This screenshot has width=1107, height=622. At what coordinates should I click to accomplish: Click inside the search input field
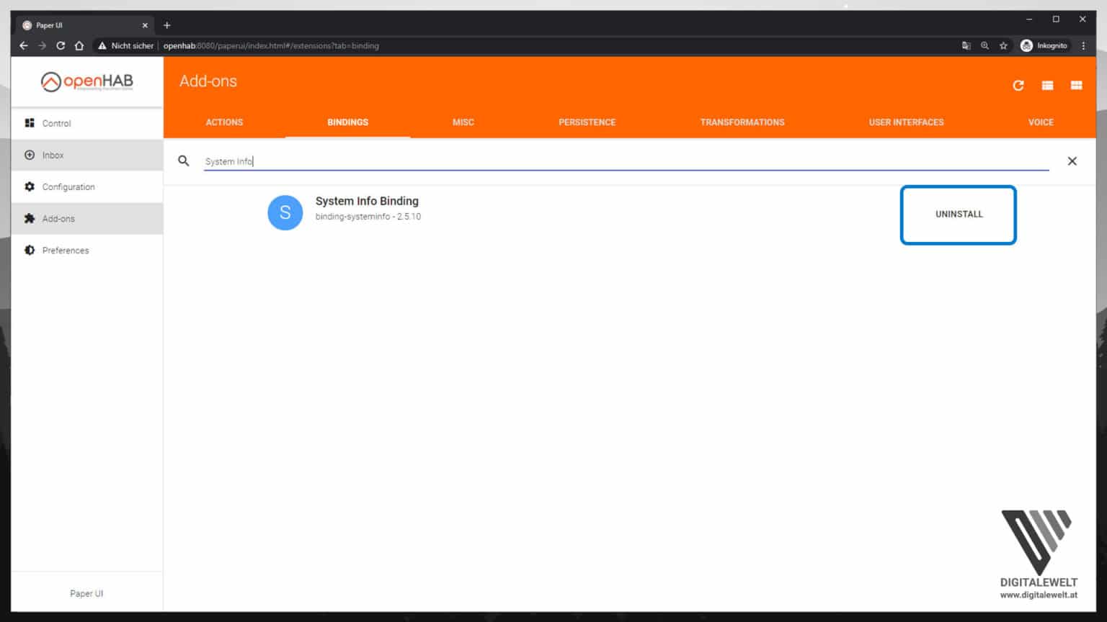(x=504, y=161)
